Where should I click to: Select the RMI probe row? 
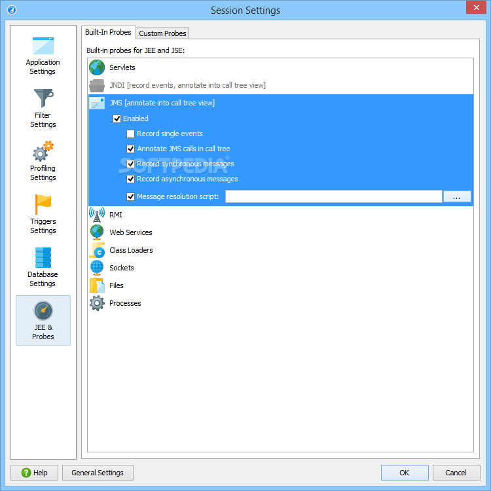(x=281, y=215)
